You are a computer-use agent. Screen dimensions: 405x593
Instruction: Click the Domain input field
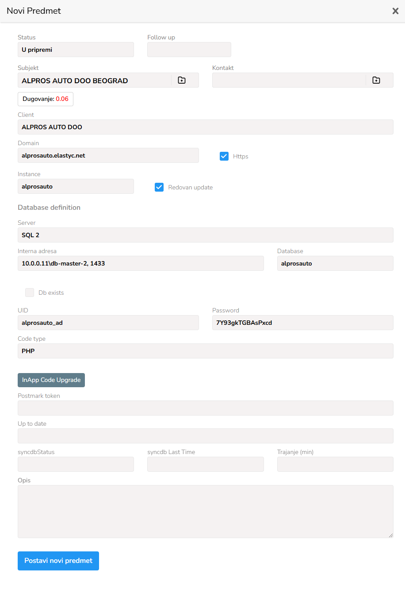point(108,155)
